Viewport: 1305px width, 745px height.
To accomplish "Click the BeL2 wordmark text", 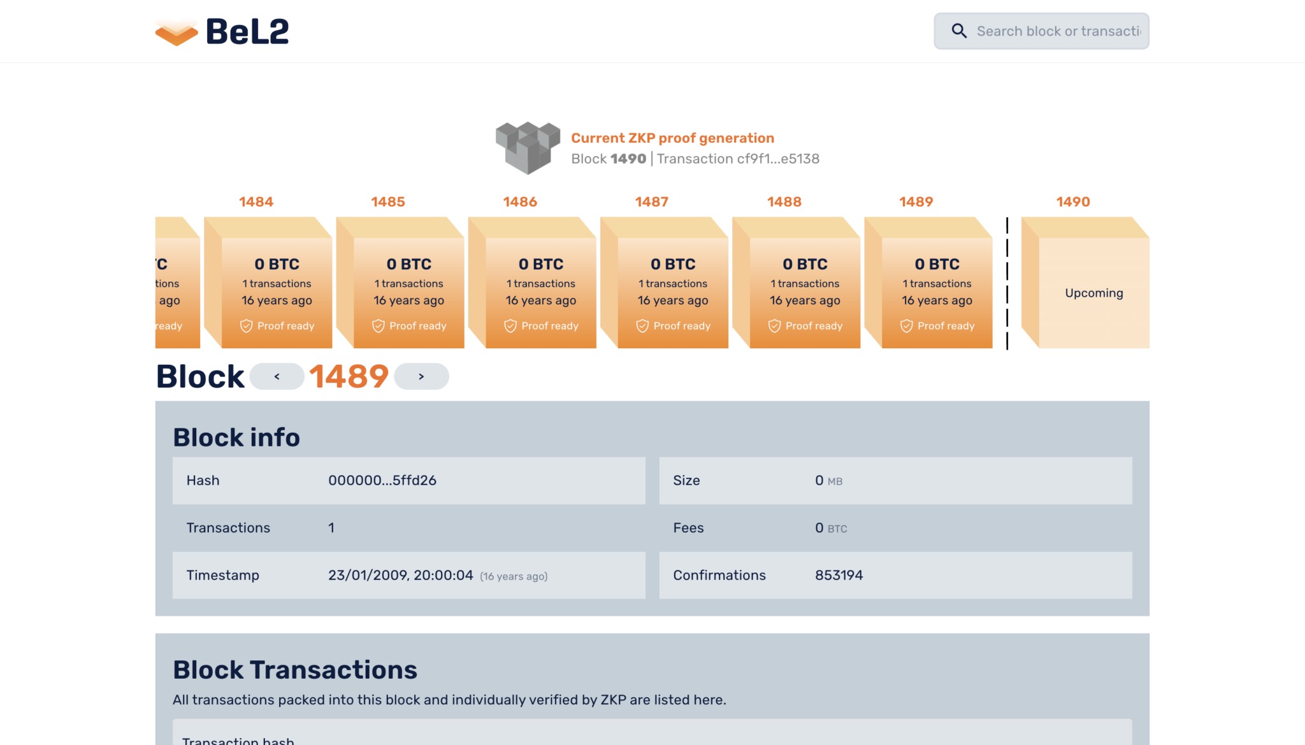I will pyautogui.click(x=247, y=31).
